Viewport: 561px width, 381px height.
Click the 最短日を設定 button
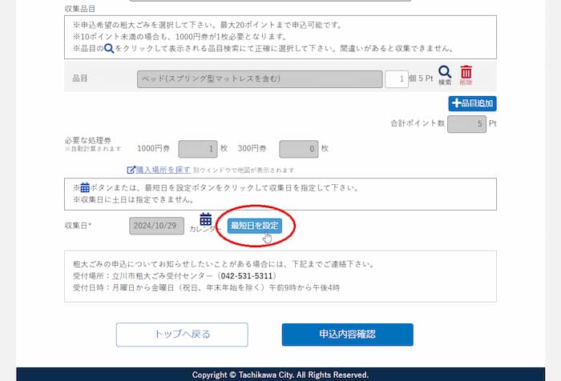254,226
